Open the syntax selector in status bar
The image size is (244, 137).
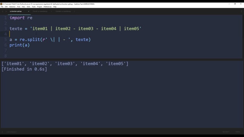(238, 132)
